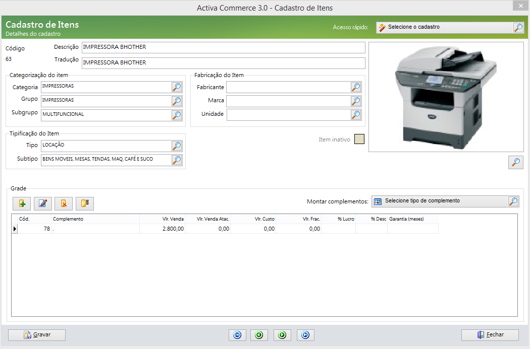
Task: Open the Subtipo lookup
Action: click(177, 160)
